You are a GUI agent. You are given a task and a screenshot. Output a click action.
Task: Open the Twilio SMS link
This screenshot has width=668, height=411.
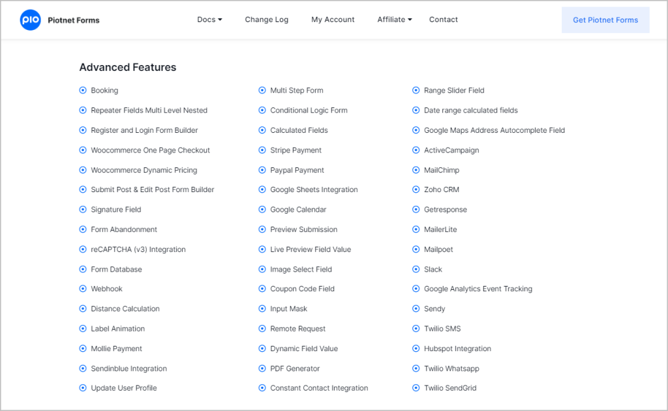[442, 328]
